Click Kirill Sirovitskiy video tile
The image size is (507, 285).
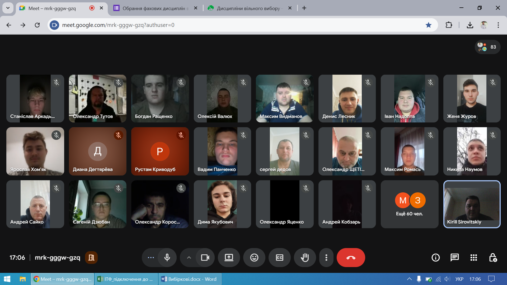pos(472,204)
